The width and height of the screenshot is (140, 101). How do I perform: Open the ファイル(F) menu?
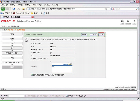[4, 5]
